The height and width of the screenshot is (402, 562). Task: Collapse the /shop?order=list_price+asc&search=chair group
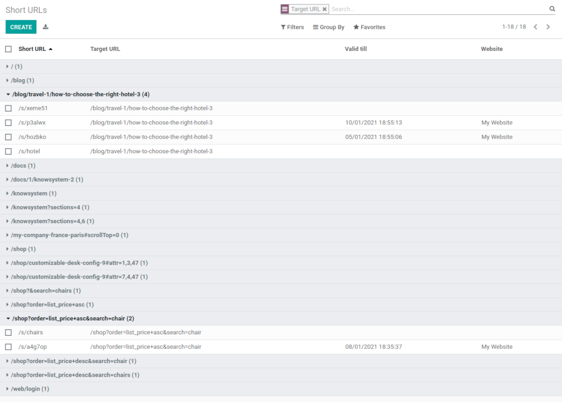[x=72, y=318]
